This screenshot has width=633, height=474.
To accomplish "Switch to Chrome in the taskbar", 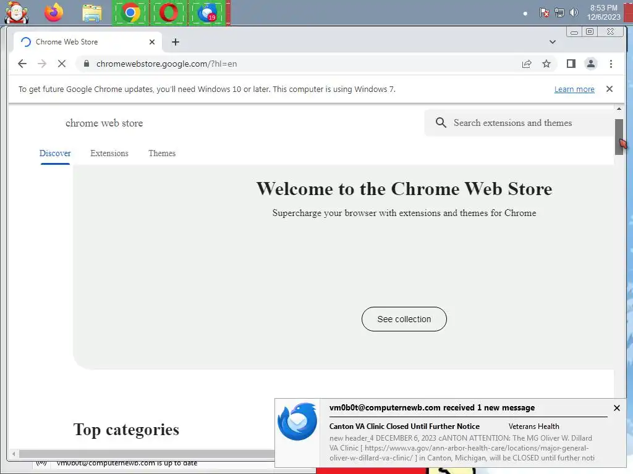I will [x=130, y=13].
